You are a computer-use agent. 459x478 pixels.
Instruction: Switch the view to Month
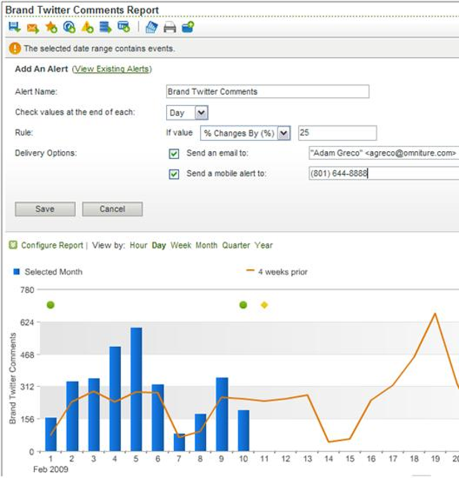(206, 245)
